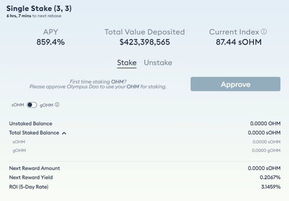Click the next rebase countdown text
This screenshot has height=201, width=289.
[34, 16]
